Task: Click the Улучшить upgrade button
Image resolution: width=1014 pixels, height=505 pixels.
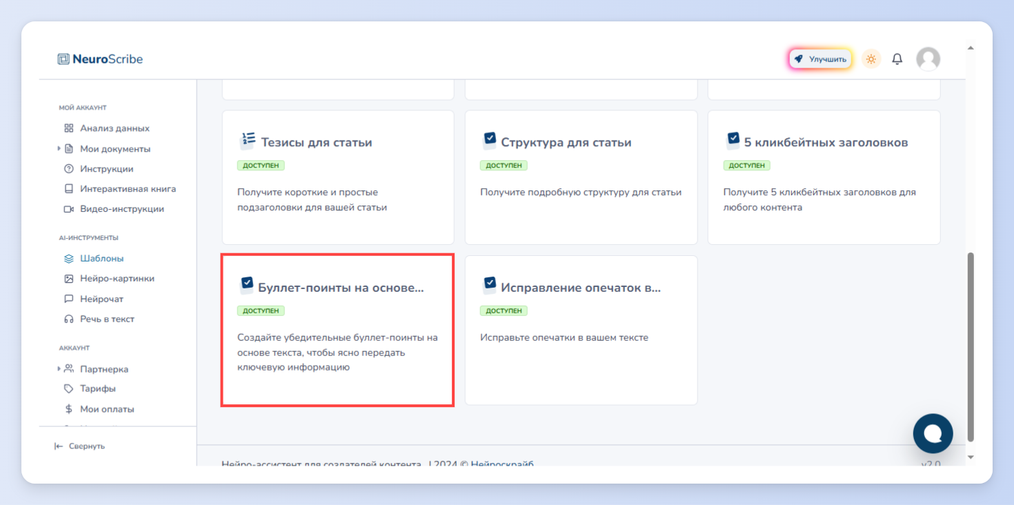Action: pyautogui.click(x=820, y=59)
